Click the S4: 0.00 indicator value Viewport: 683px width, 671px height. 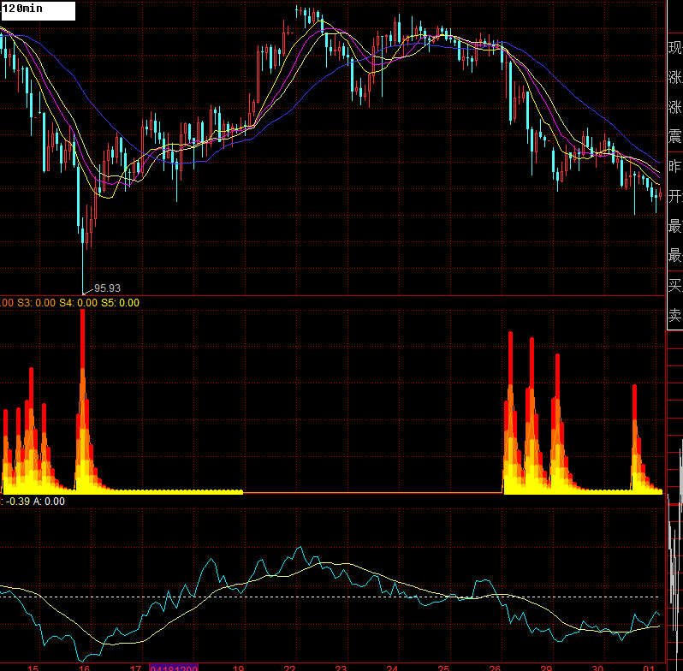pos(78,302)
